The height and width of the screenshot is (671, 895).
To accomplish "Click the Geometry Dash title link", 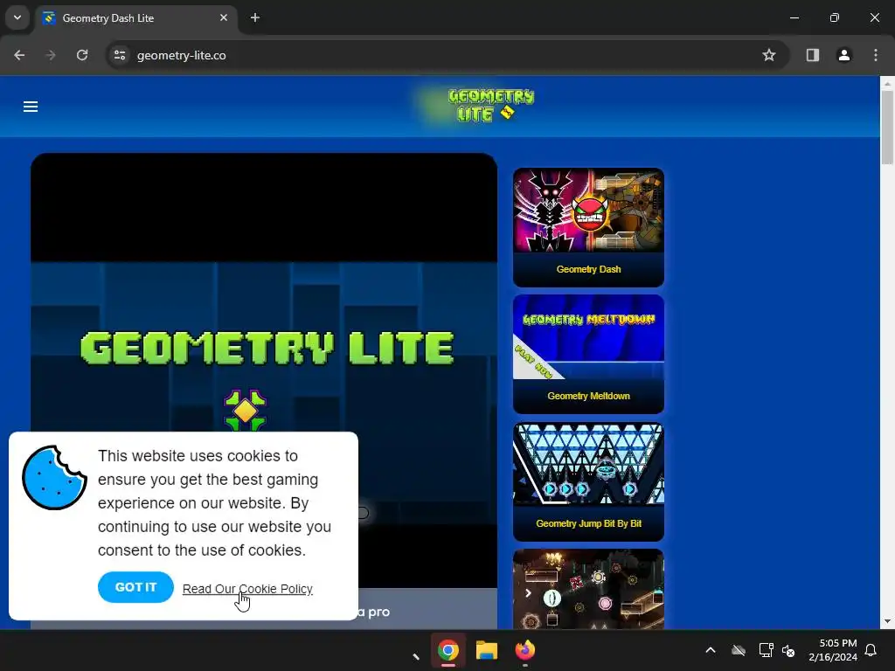I will (x=588, y=269).
